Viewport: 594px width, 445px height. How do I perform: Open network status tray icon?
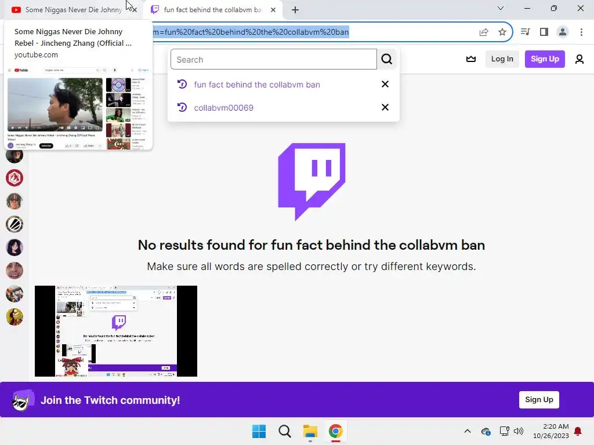click(504, 431)
